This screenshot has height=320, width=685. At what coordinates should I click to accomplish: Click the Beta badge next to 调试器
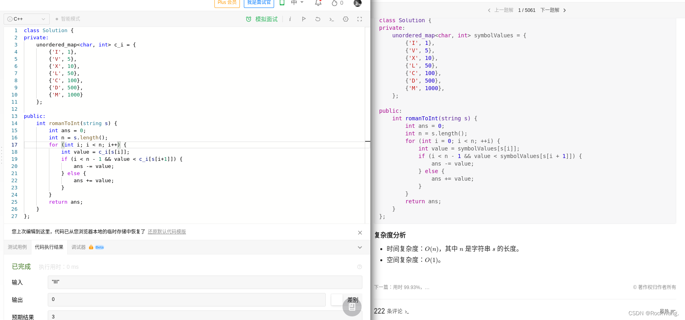pyautogui.click(x=99, y=247)
